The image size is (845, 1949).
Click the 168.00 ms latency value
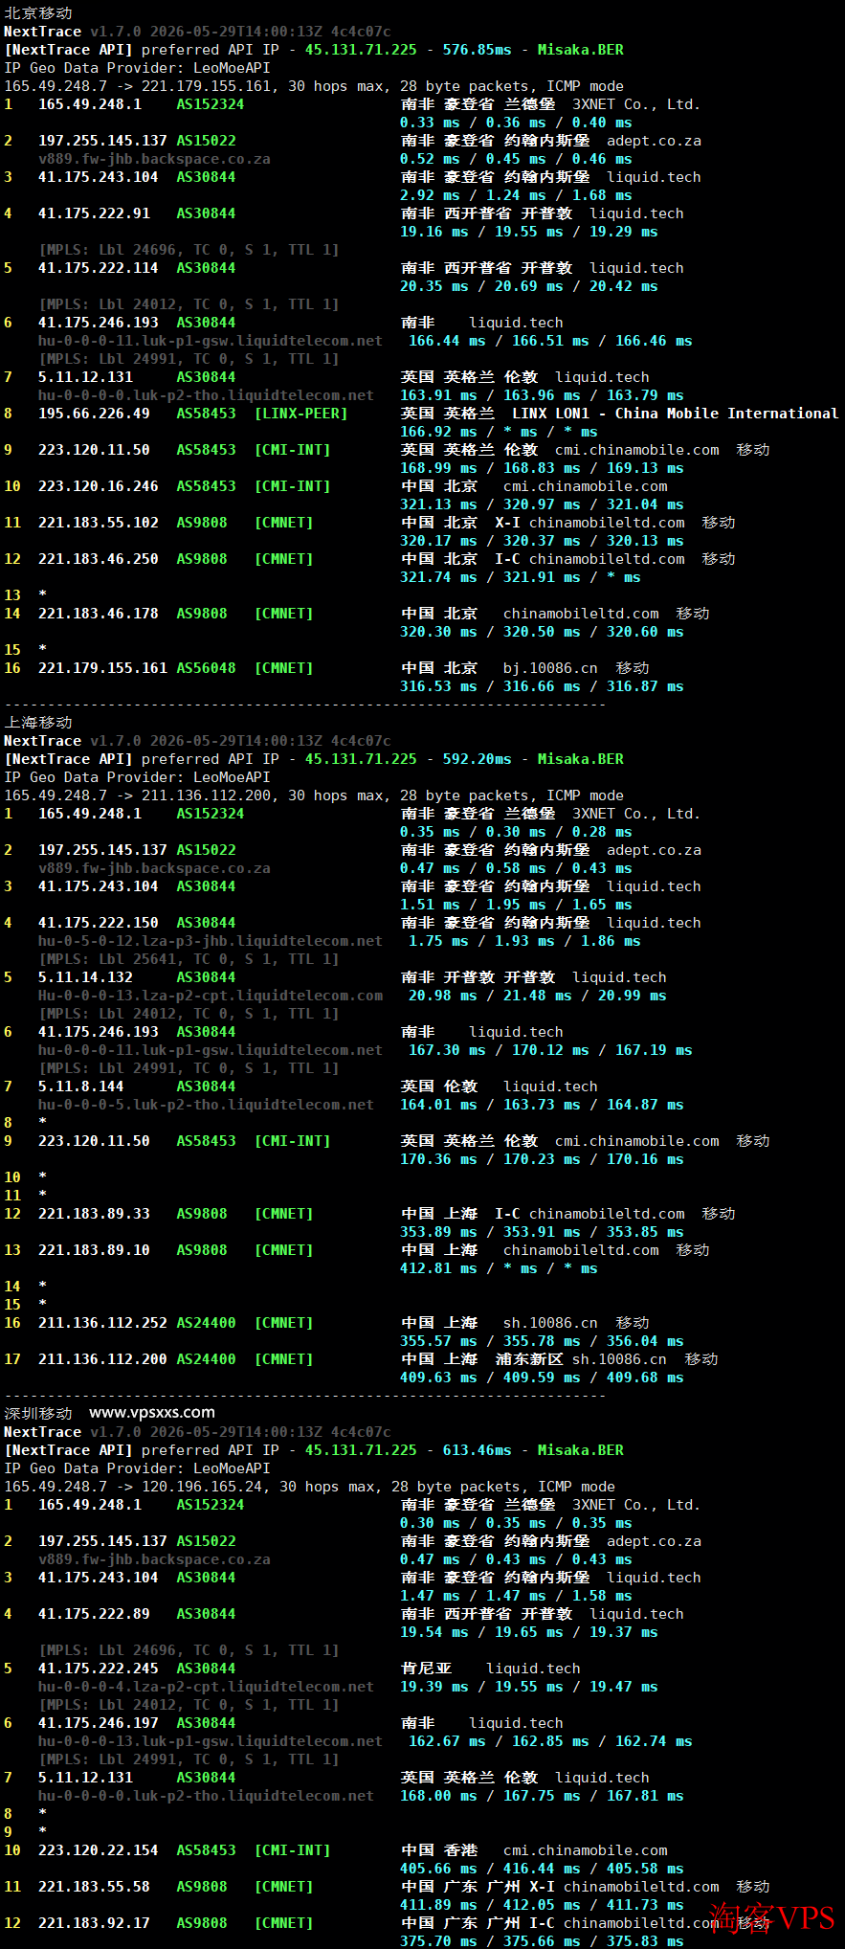pyautogui.click(x=438, y=1796)
